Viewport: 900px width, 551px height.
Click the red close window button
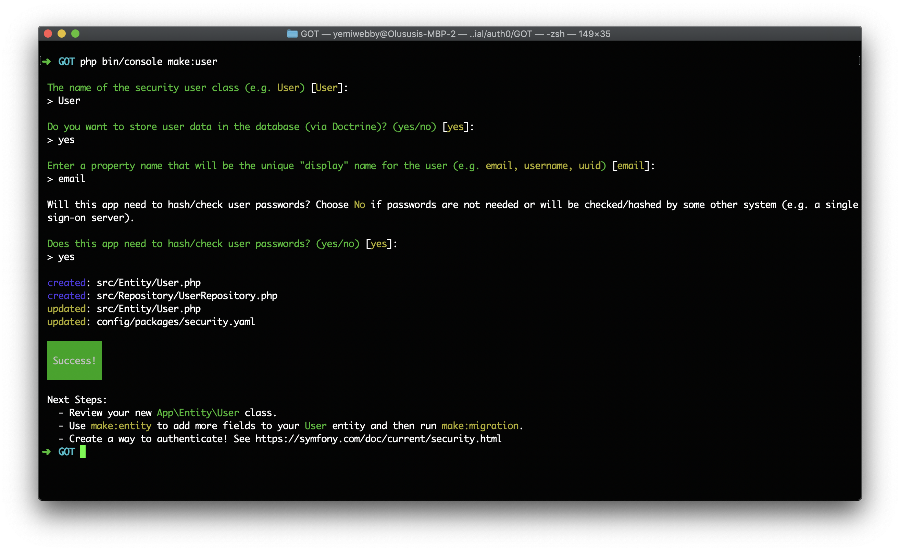(x=48, y=34)
